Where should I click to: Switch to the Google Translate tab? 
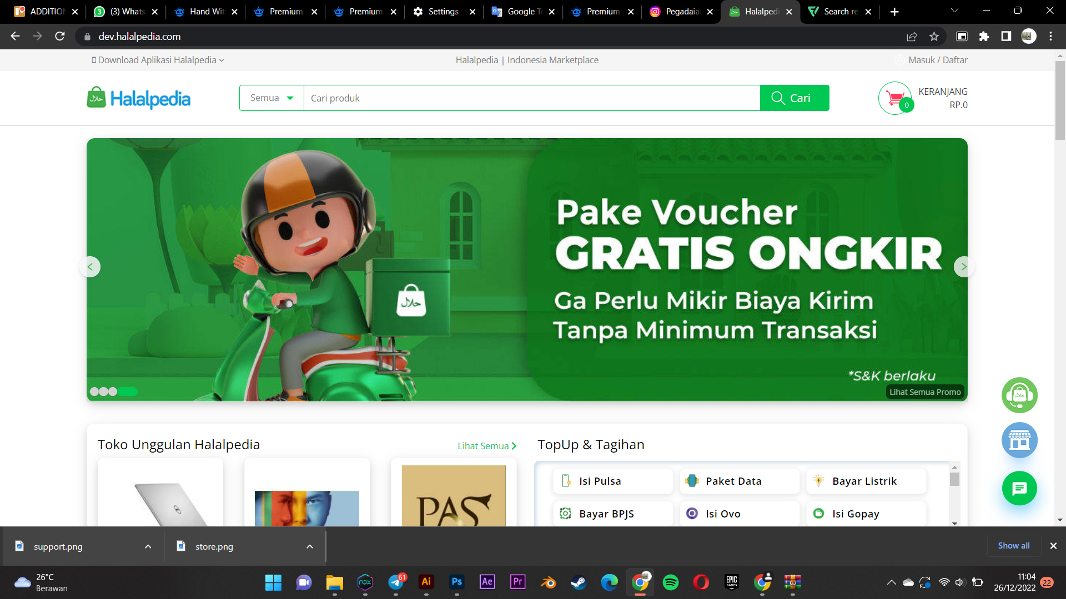point(523,12)
